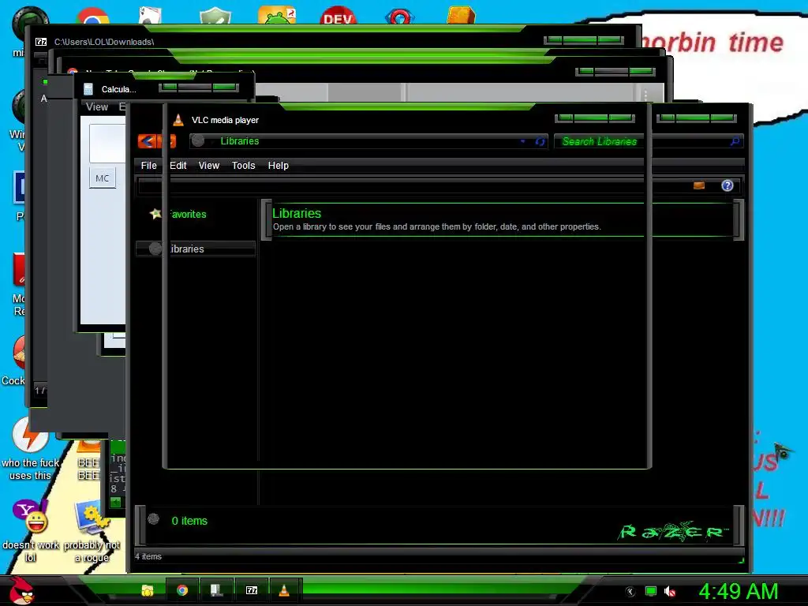Switch to Calculator taskbar button
The height and width of the screenshot is (606, 808).
216,590
